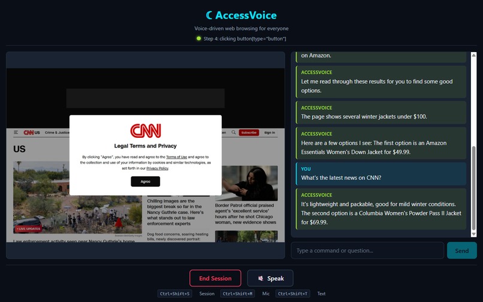Image resolution: width=483 pixels, height=302 pixels.
Task: Click the 'Step 4: clicking button' status text
Action: [x=244, y=38]
